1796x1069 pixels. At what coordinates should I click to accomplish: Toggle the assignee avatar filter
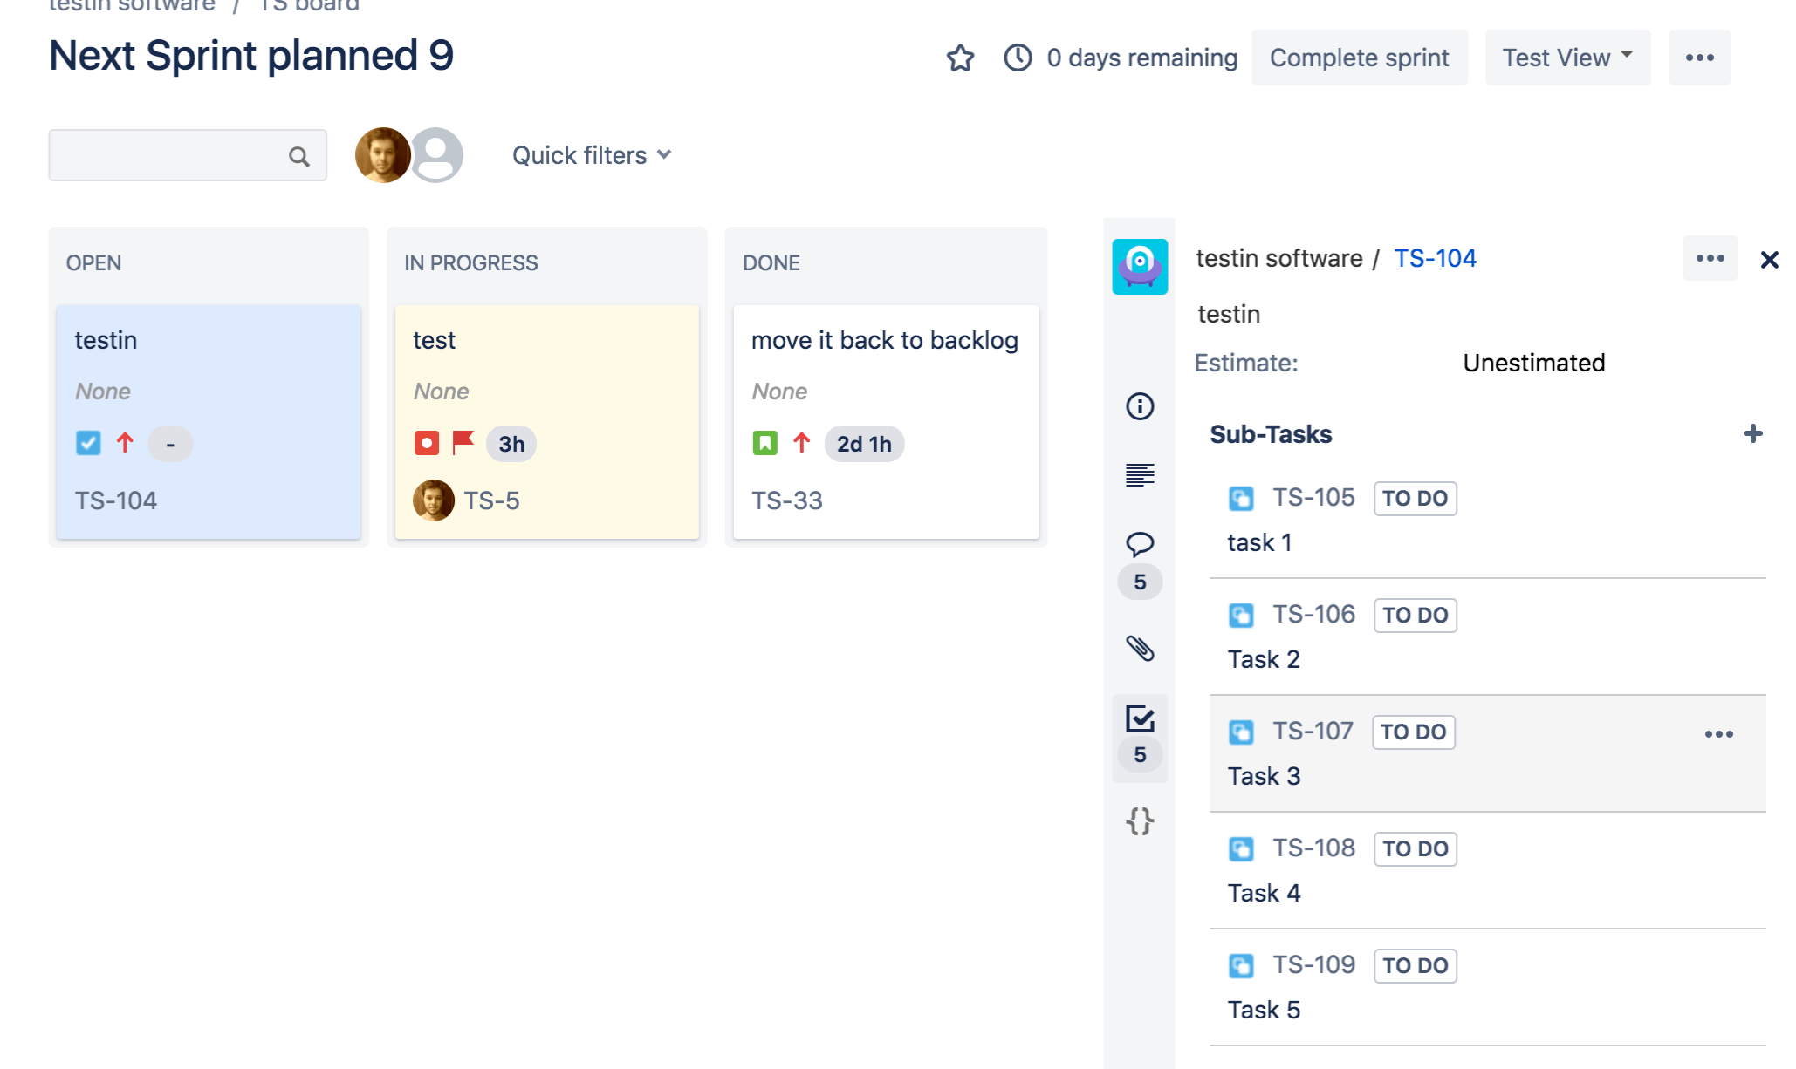pyautogui.click(x=382, y=154)
